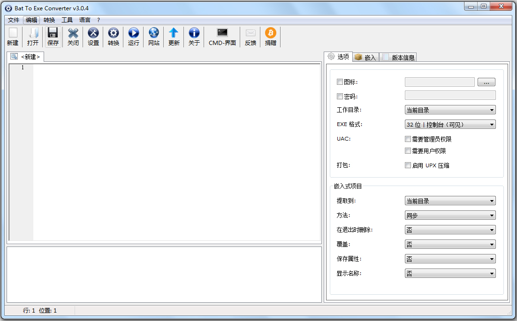The height and width of the screenshot is (321, 517).
Task: Open the 提取到 dropdown
Action: coord(450,201)
